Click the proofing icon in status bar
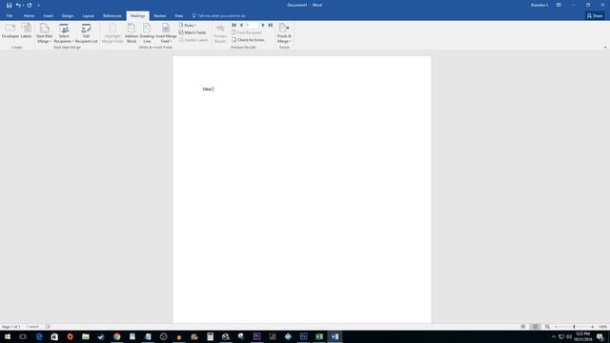Viewport: 610px width, 343px height. 48,327
